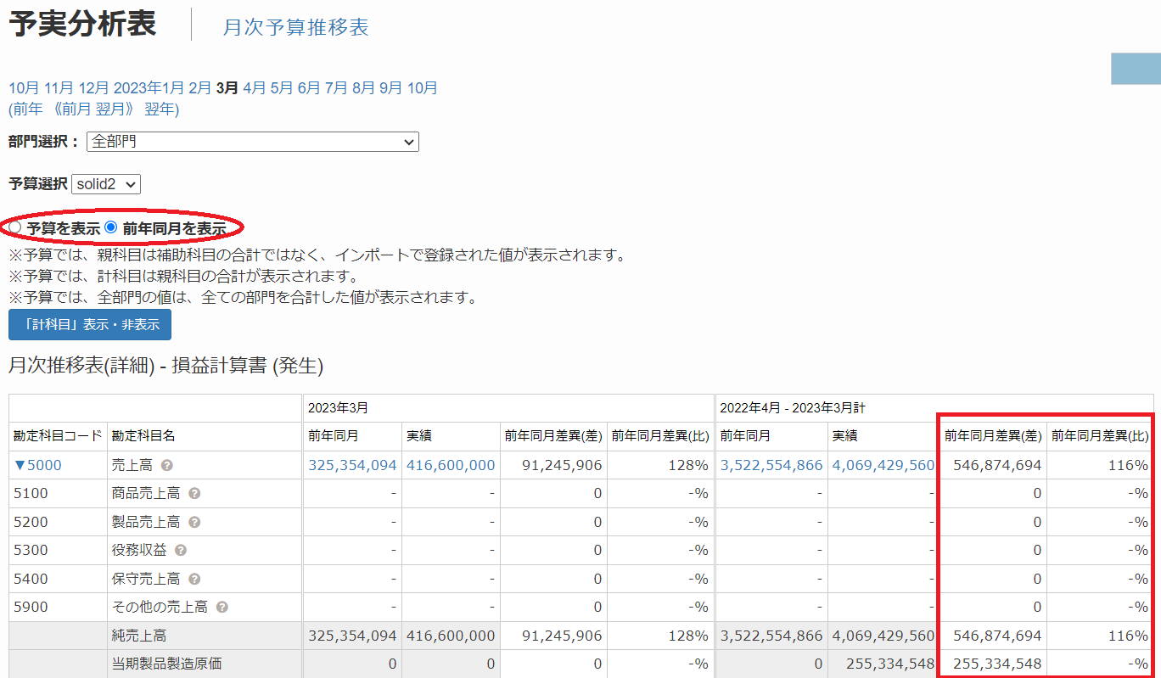Switch to 月次予算推移表 tab
This screenshot has width=1161, height=678.
(295, 27)
